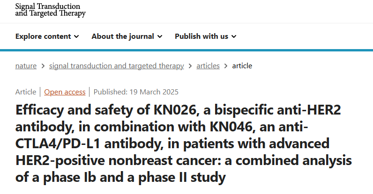Click breadcrumb arrow right after nature

click(43, 66)
